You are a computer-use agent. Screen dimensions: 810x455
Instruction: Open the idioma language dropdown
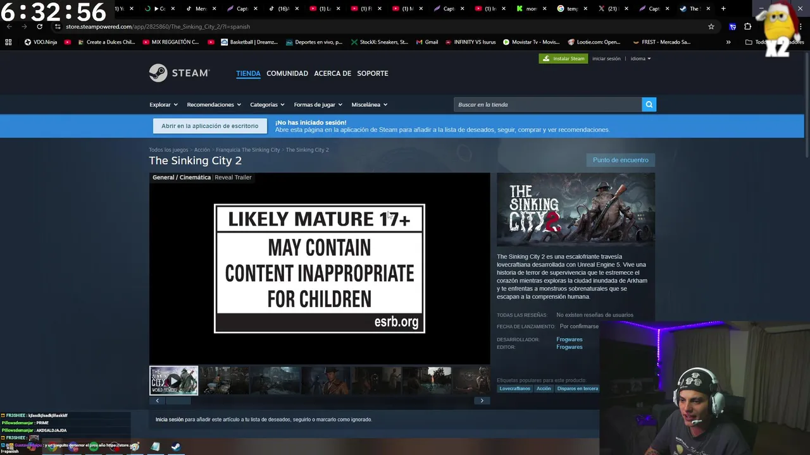pos(640,58)
